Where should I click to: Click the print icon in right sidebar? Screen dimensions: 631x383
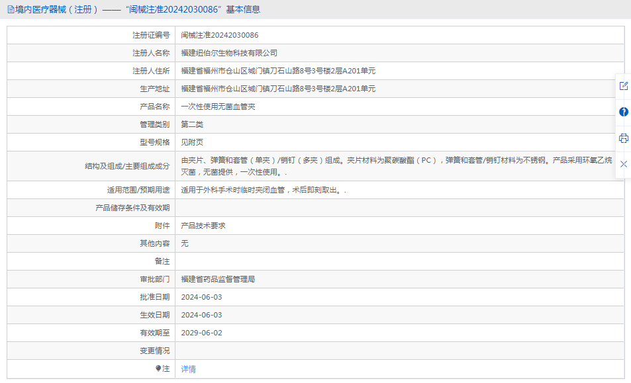[x=623, y=138]
